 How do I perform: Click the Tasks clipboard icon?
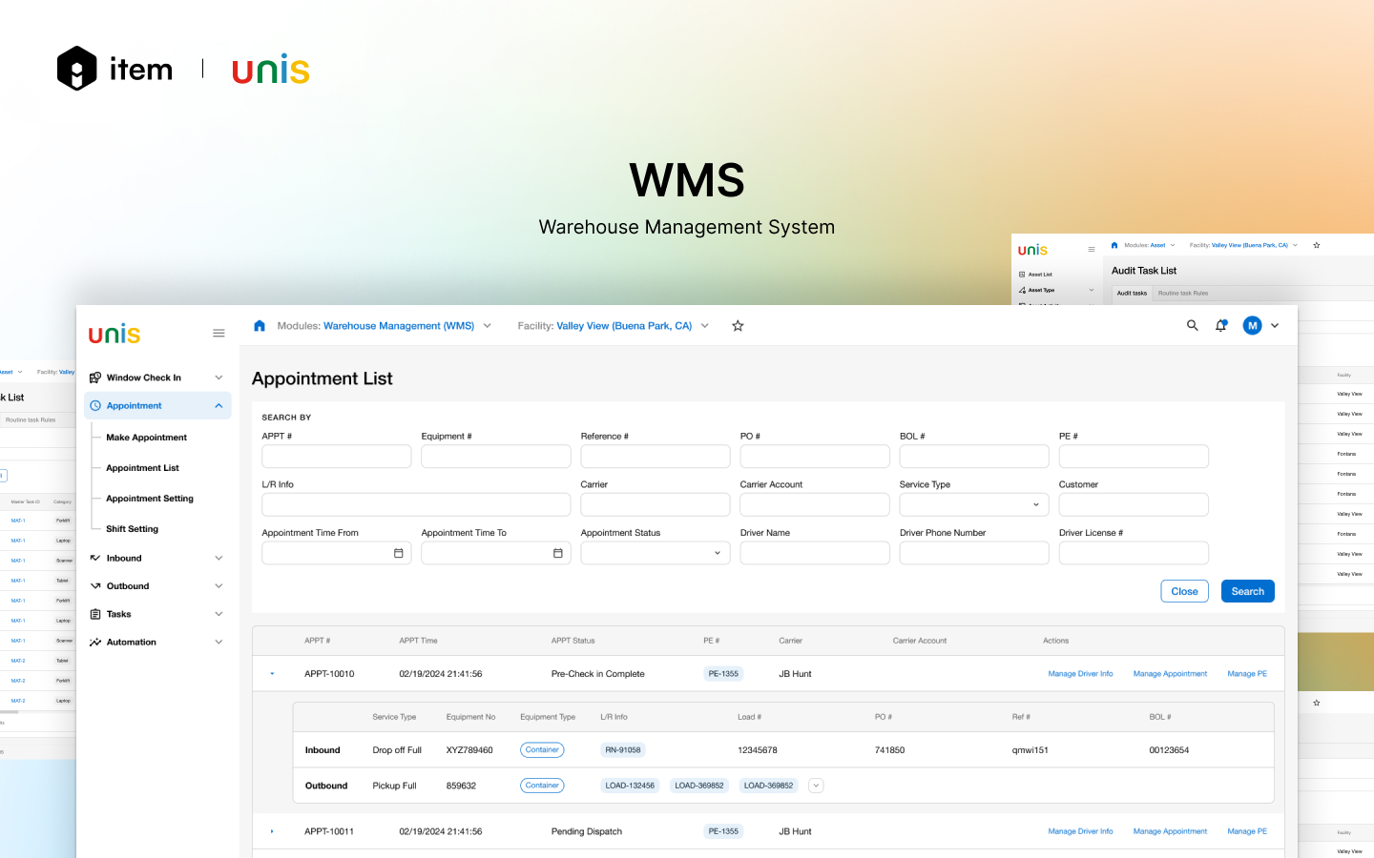coord(95,614)
